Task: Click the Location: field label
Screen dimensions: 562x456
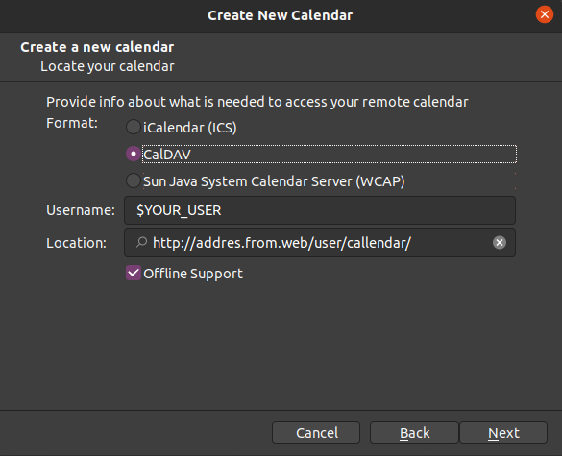Action: 76,243
